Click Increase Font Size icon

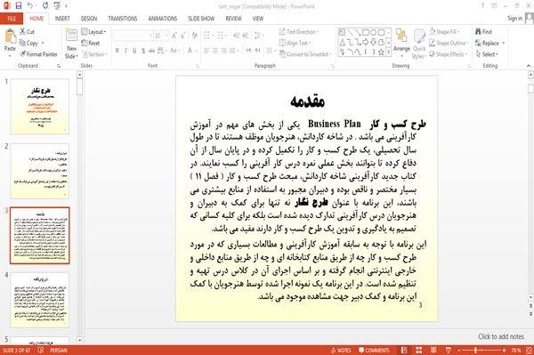click(174, 36)
